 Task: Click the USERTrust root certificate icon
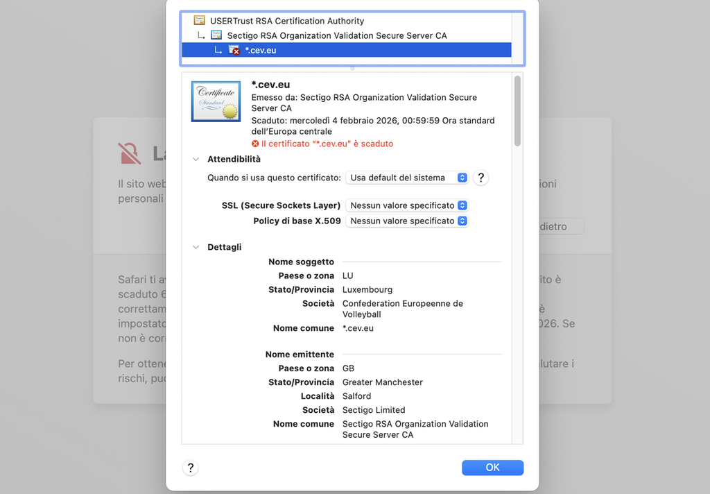click(x=200, y=21)
